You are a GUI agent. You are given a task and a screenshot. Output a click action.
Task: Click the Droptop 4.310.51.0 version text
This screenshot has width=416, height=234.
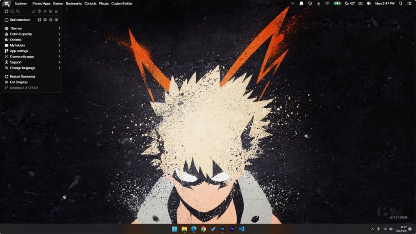click(x=24, y=88)
